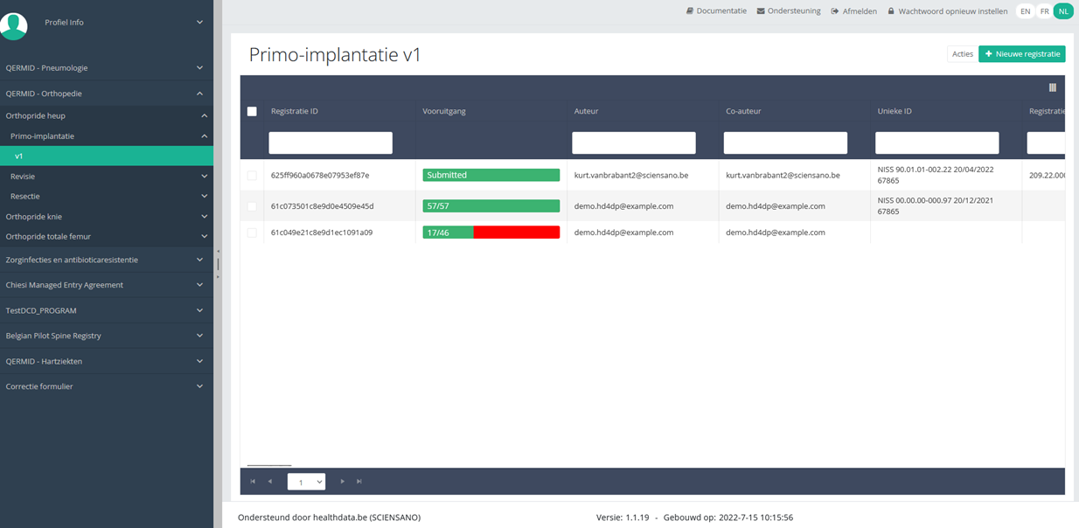The width and height of the screenshot is (1079, 528).
Task: Switch language to FR
Action: pyautogui.click(x=1044, y=11)
